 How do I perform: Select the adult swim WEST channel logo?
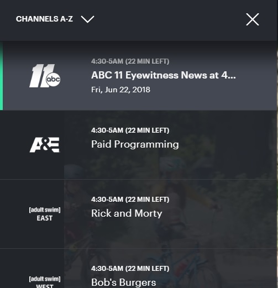coord(45,282)
